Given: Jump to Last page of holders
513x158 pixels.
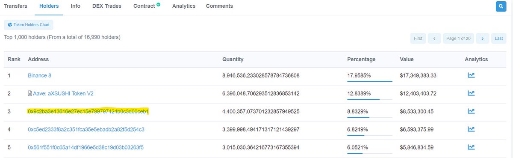Looking at the screenshot, I should 498,39.
